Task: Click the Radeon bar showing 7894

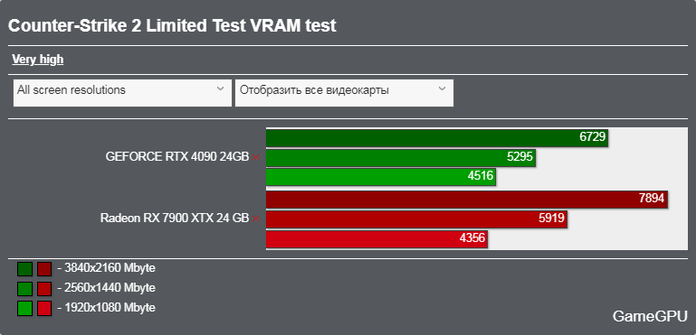Action: pos(467,199)
